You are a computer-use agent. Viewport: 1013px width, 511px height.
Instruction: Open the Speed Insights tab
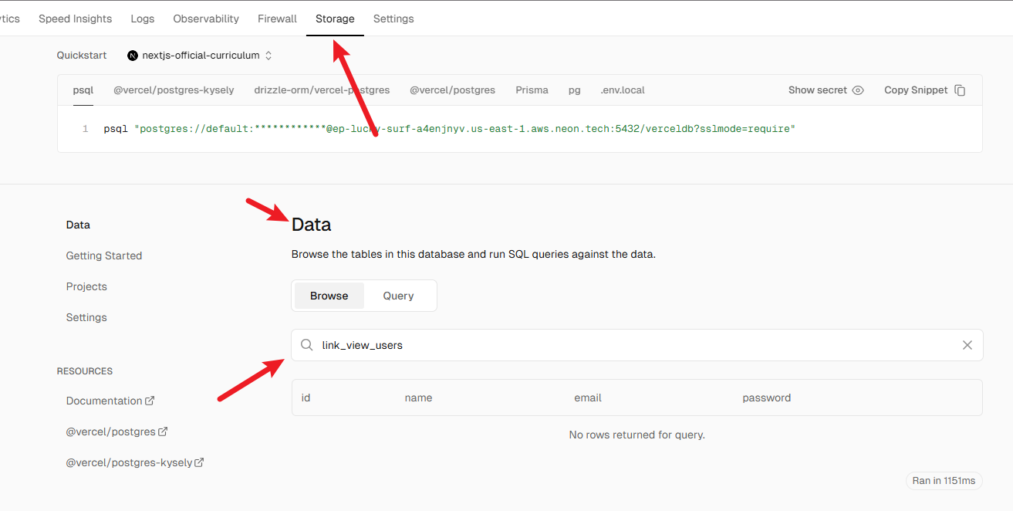tap(75, 19)
